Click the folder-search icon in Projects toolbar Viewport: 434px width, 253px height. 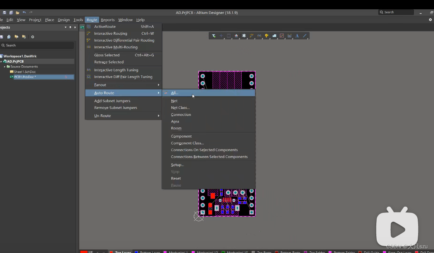[16, 37]
